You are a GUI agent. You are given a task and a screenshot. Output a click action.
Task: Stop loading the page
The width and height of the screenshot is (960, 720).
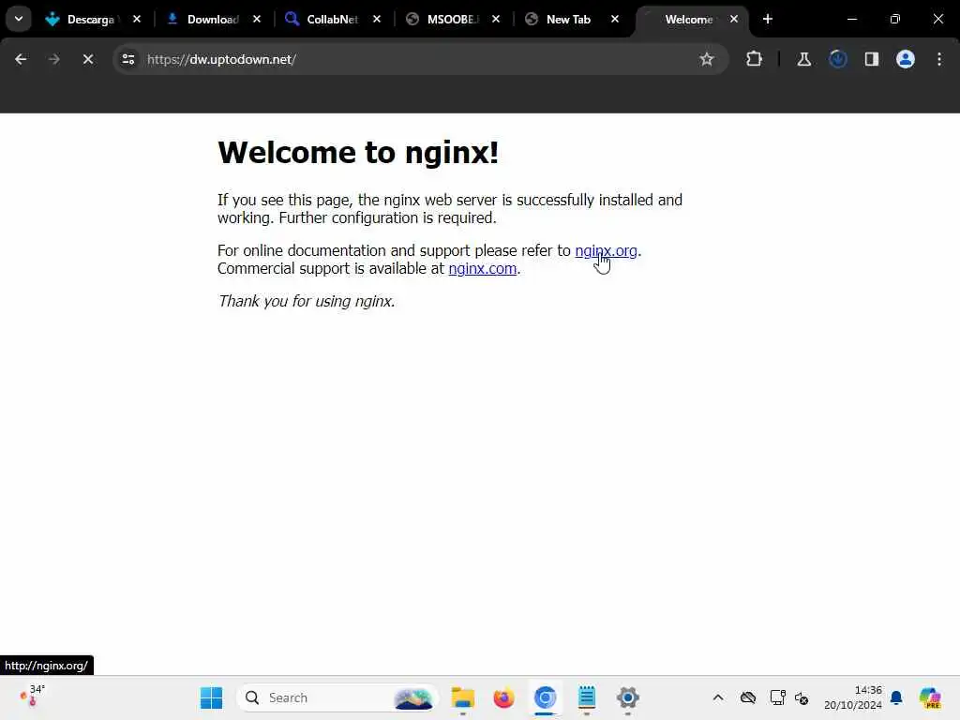tap(88, 59)
